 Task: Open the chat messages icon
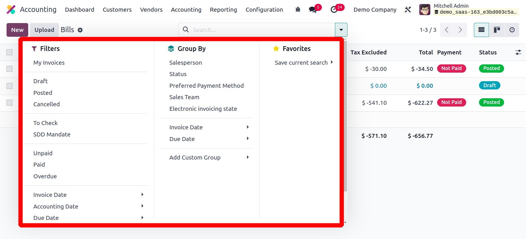pyautogui.click(x=313, y=10)
